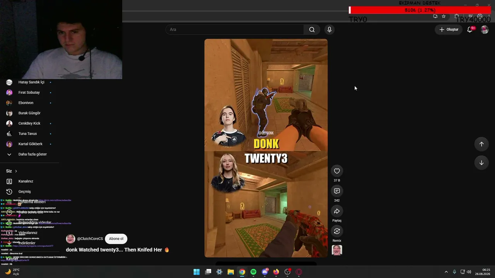Click the YouTube search magnifier button
The height and width of the screenshot is (278, 495).
(x=312, y=30)
